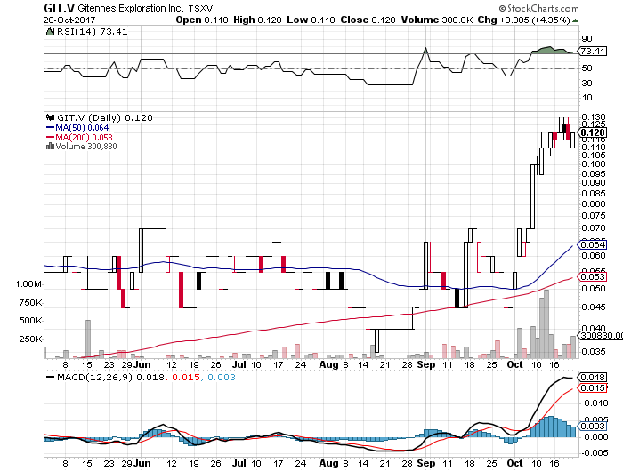623x471 pixels.
Task: Click the 50 label on RSI axis
Action: point(587,68)
